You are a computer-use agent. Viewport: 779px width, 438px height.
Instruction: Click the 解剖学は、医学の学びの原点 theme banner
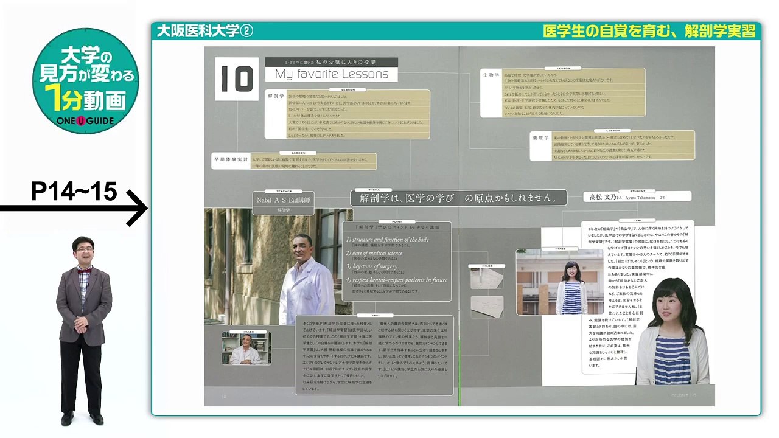tap(458, 198)
